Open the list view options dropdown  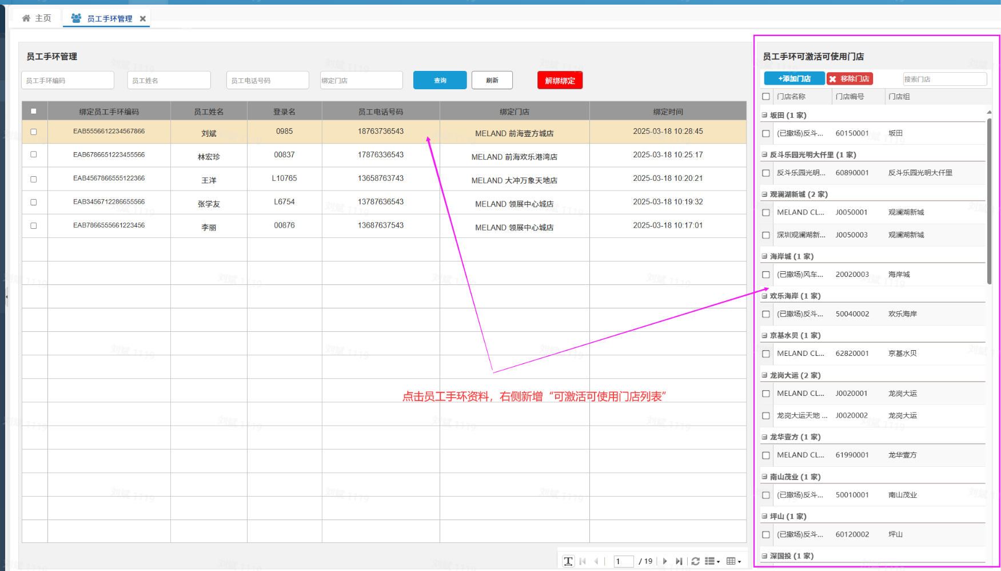coord(712,561)
